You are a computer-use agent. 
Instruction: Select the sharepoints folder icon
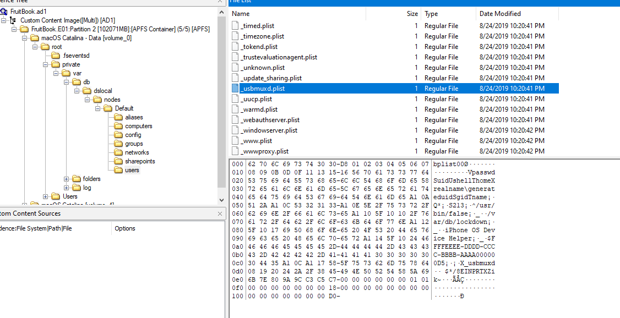pyautogui.click(x=118, y=161)
